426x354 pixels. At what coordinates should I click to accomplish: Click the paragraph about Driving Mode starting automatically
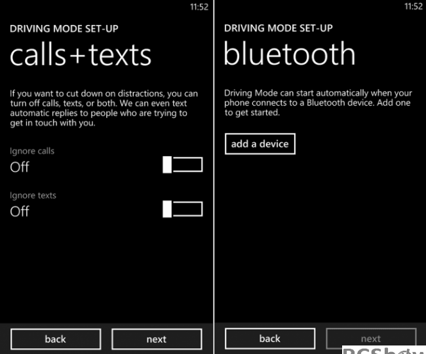[318, 103]
